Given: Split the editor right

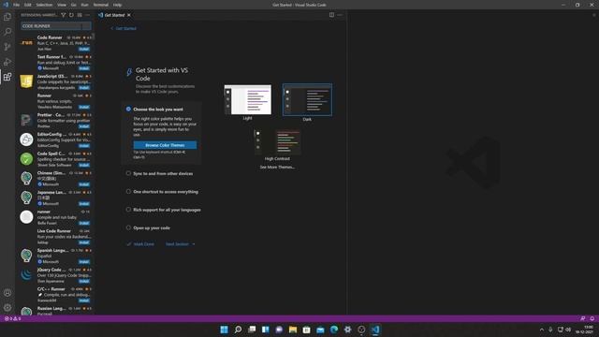Looking at the screenshot, I should pos(331,15).
